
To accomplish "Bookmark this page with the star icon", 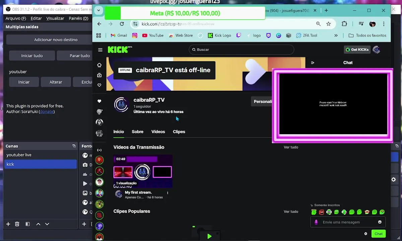I will (329, 24).
